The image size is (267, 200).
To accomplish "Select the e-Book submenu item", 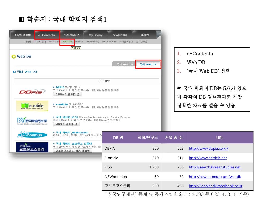I will (x=79, y=41).
